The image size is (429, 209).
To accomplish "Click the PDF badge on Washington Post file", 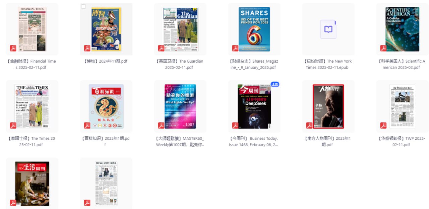I will click(383, 125).
